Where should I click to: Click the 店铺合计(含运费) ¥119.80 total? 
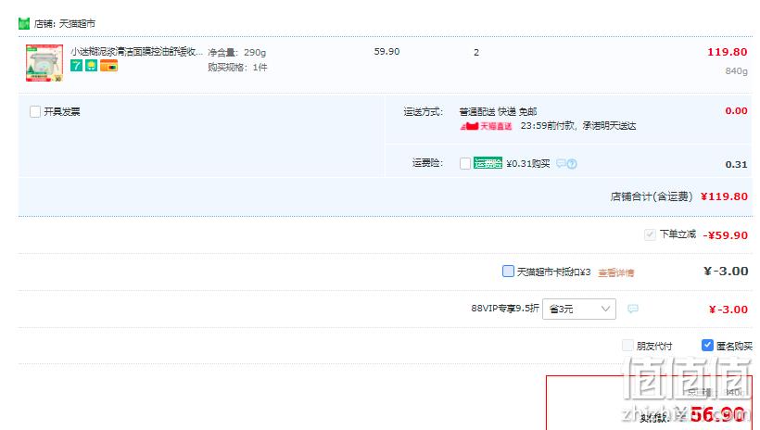pos(679,196)
